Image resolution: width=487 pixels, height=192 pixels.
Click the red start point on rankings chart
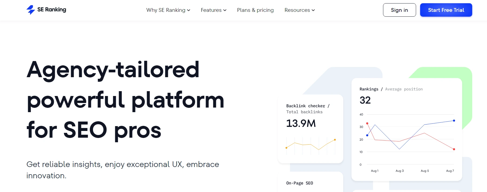coord(367,123)
